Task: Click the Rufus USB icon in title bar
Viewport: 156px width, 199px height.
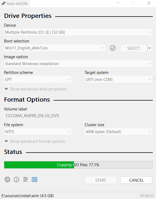Action: pyautogui.click(x=3, y=3)
